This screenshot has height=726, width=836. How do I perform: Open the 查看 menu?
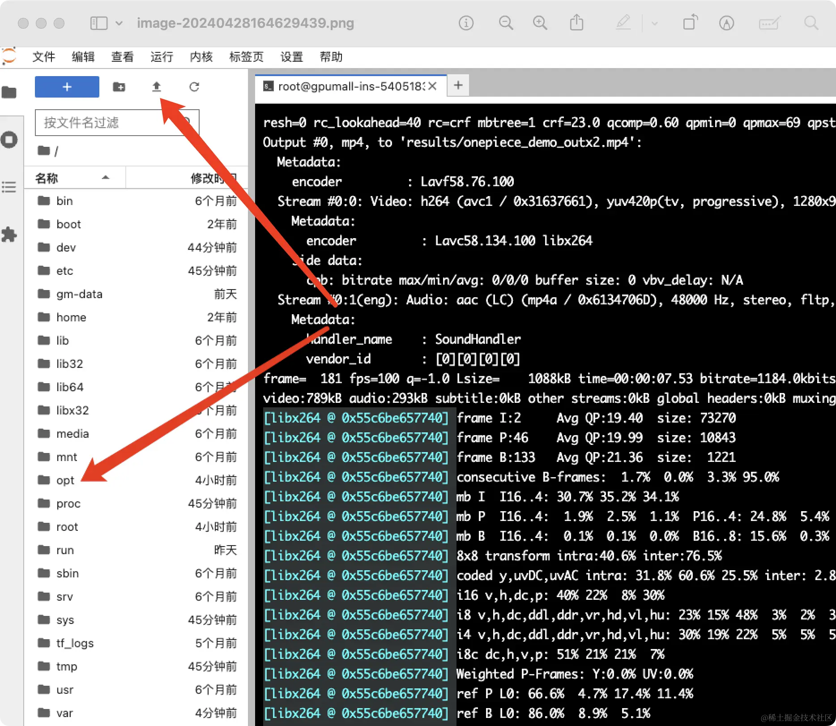[x=123, y=57]
